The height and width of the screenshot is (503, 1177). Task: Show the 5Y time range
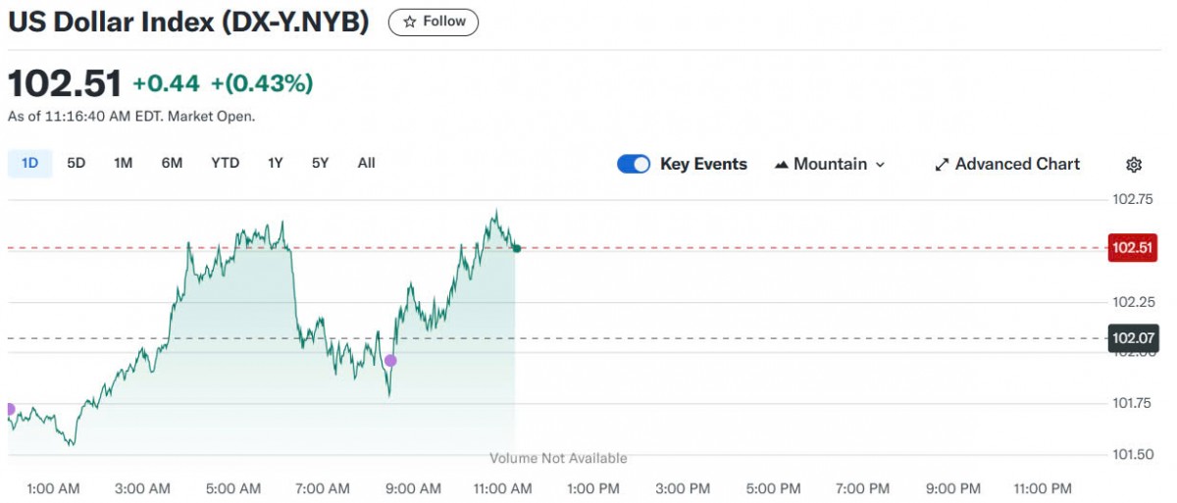[321, 163]
